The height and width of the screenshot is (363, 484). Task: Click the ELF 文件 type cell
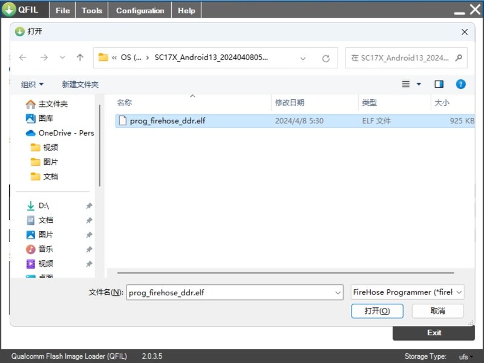pos(376,120)
